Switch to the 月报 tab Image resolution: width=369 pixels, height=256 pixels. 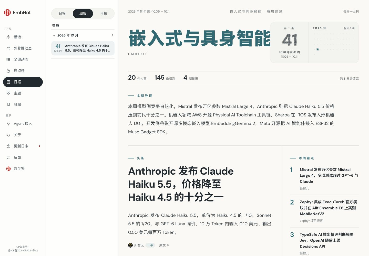point(104,14)
